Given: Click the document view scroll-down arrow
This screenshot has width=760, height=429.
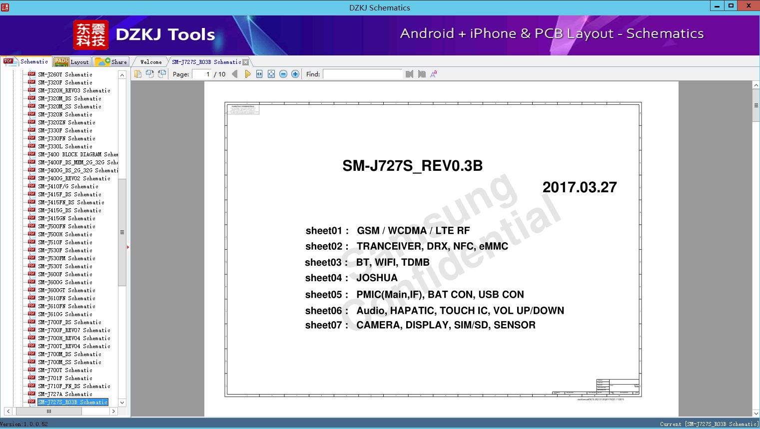Looking at the screenshot, I should click(x=756, y=413).
